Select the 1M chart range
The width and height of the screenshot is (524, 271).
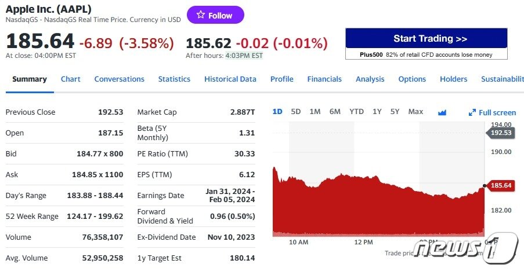(x=315, y=112)
